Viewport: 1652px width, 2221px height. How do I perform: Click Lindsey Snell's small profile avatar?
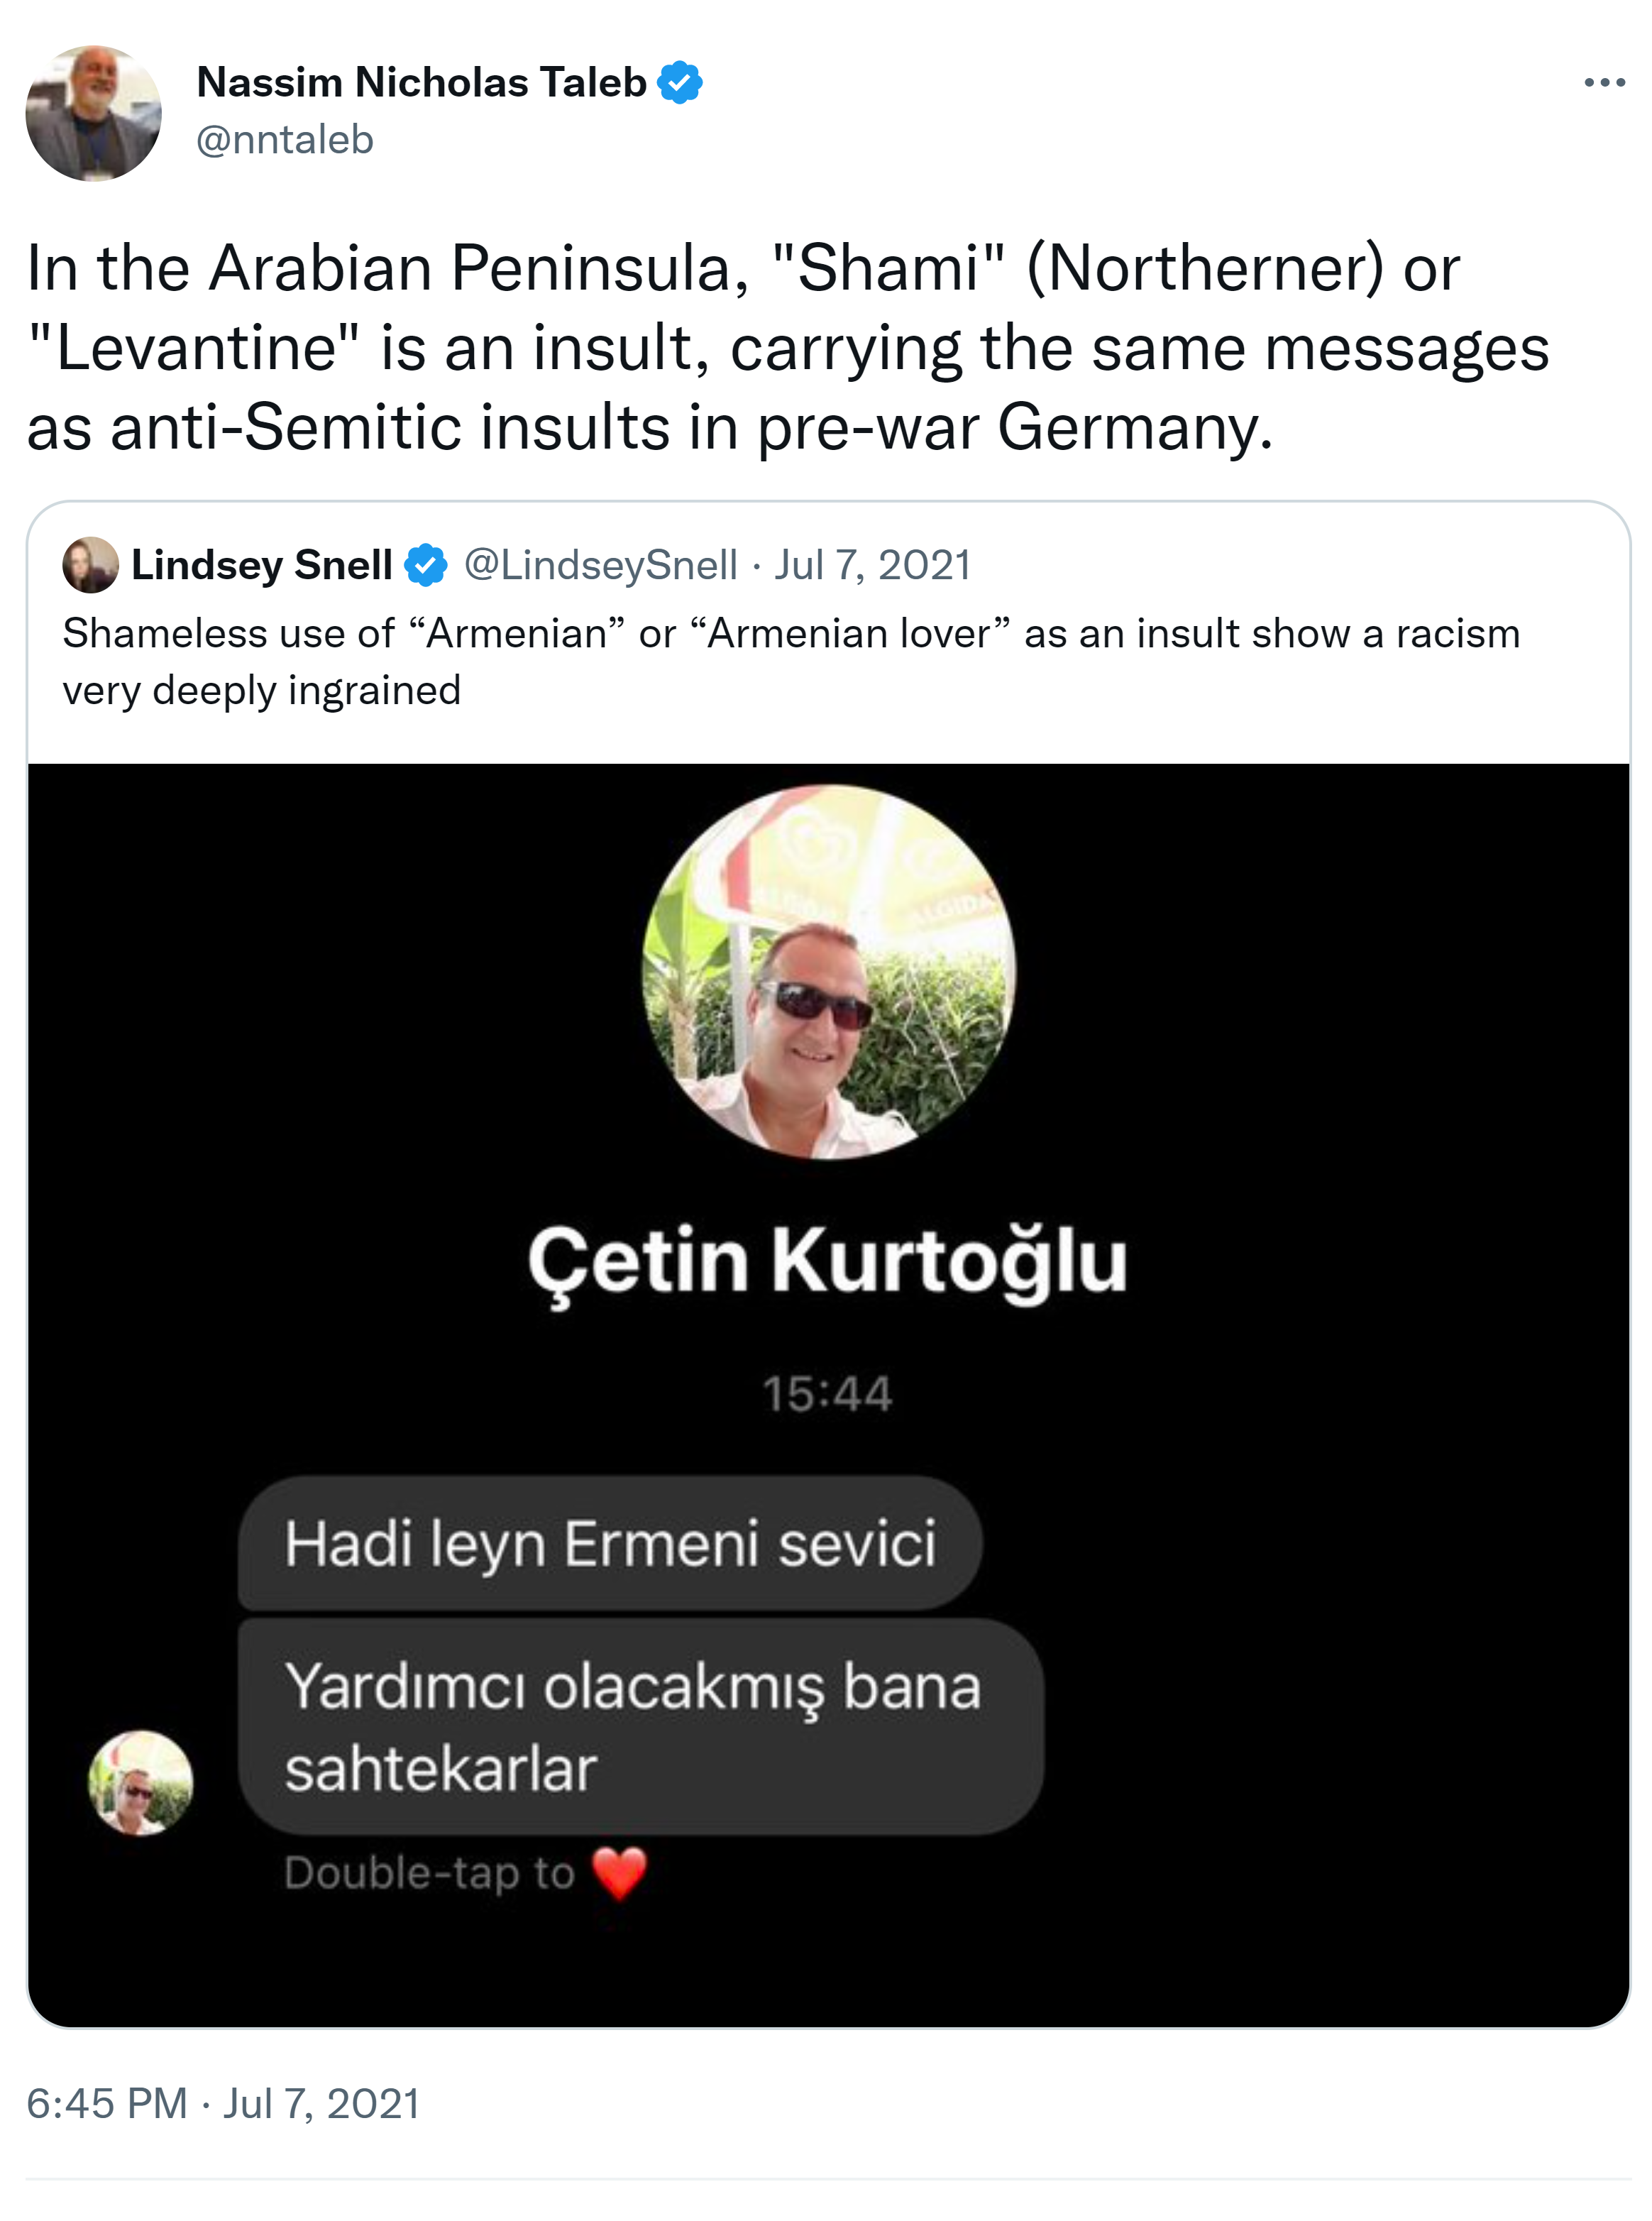(91, 565)
